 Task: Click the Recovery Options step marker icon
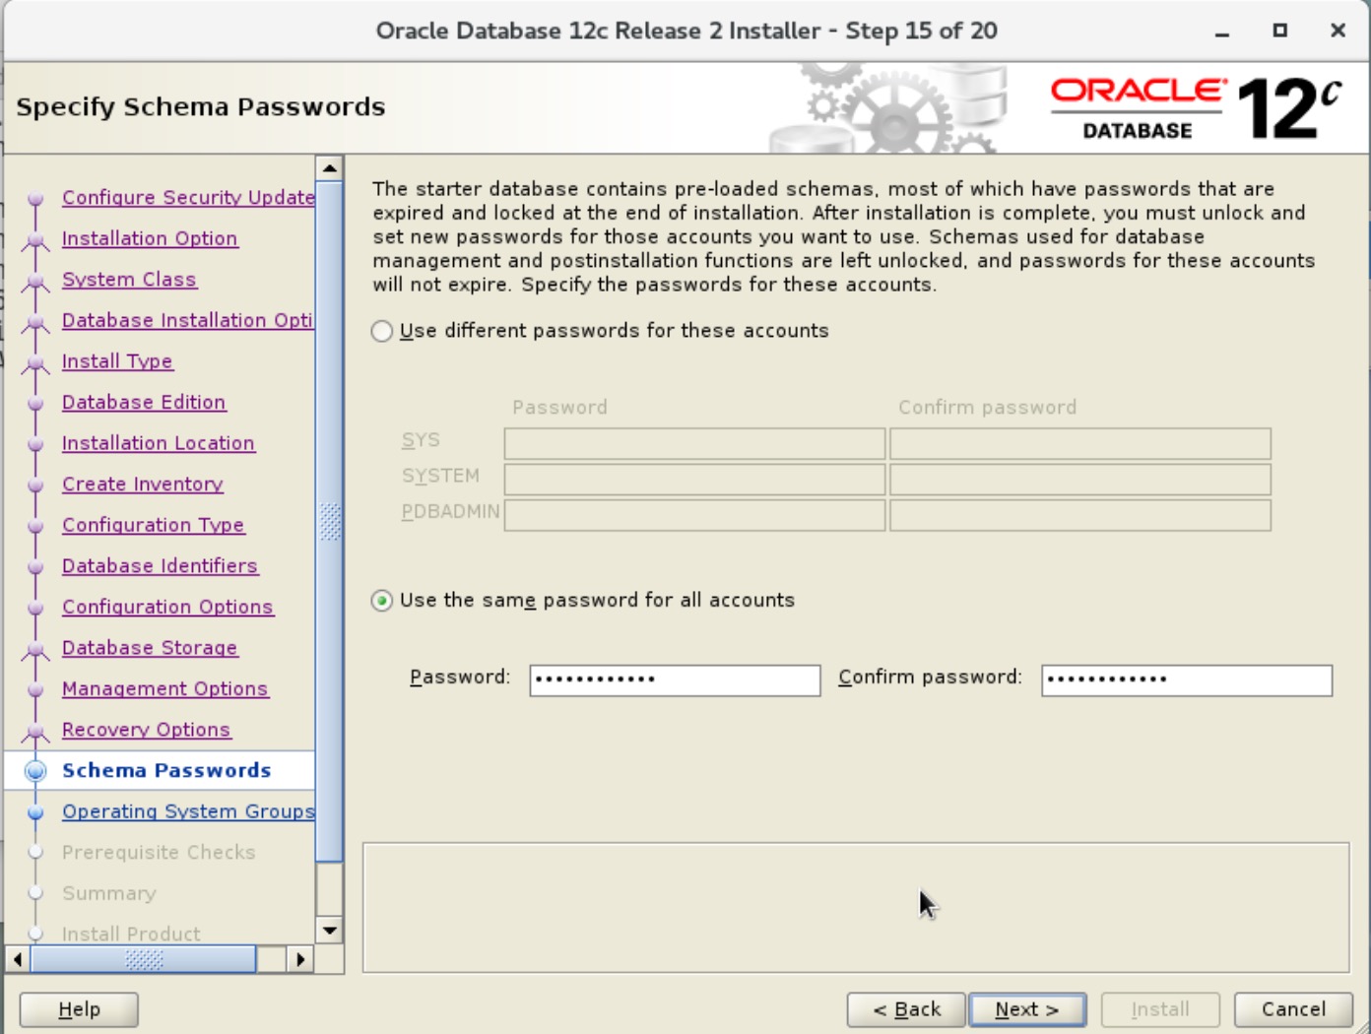[x=35, y=731]
